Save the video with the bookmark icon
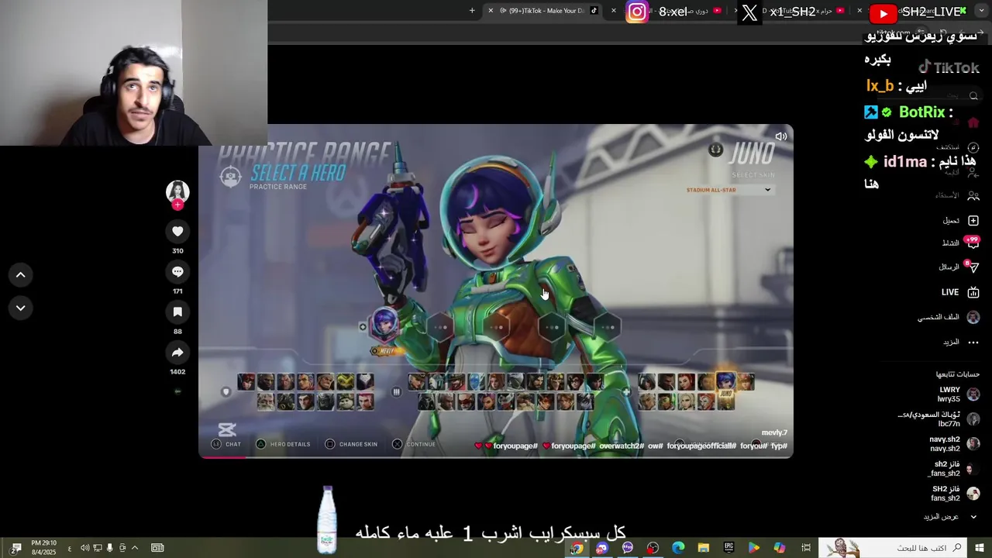The height and width of the screenshot is (558, 992). point(177,312)
